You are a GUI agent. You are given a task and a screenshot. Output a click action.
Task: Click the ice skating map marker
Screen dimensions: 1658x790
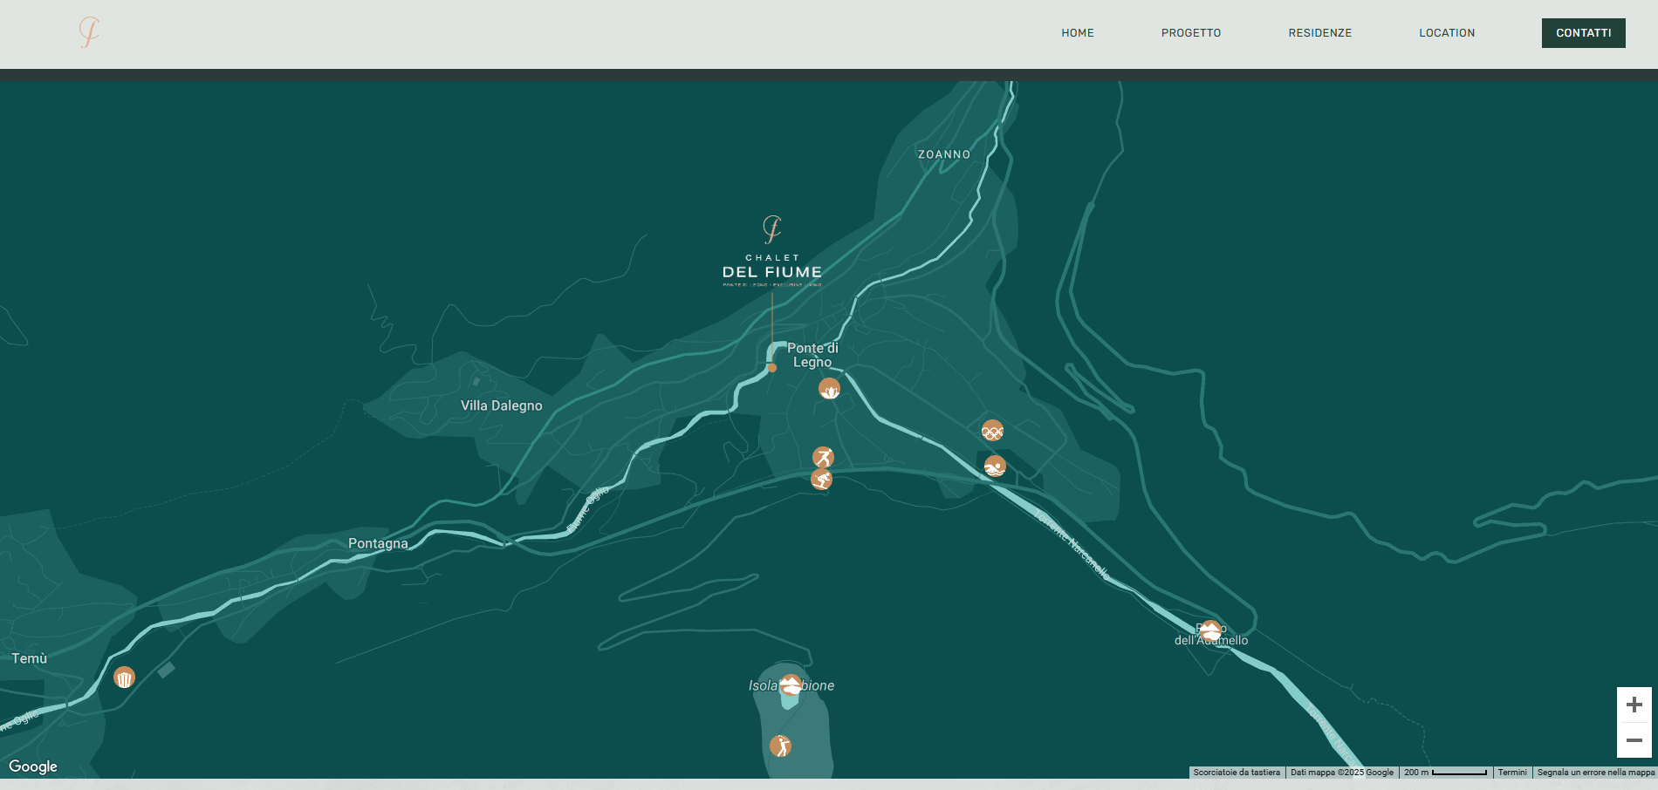click(823, 457)
